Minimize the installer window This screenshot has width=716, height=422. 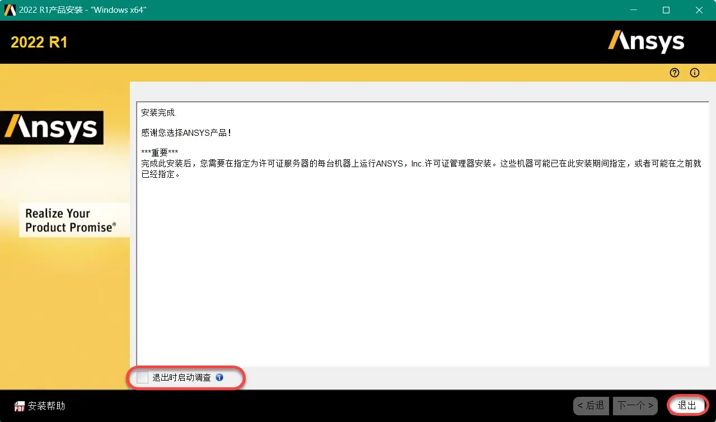point(633,10)
